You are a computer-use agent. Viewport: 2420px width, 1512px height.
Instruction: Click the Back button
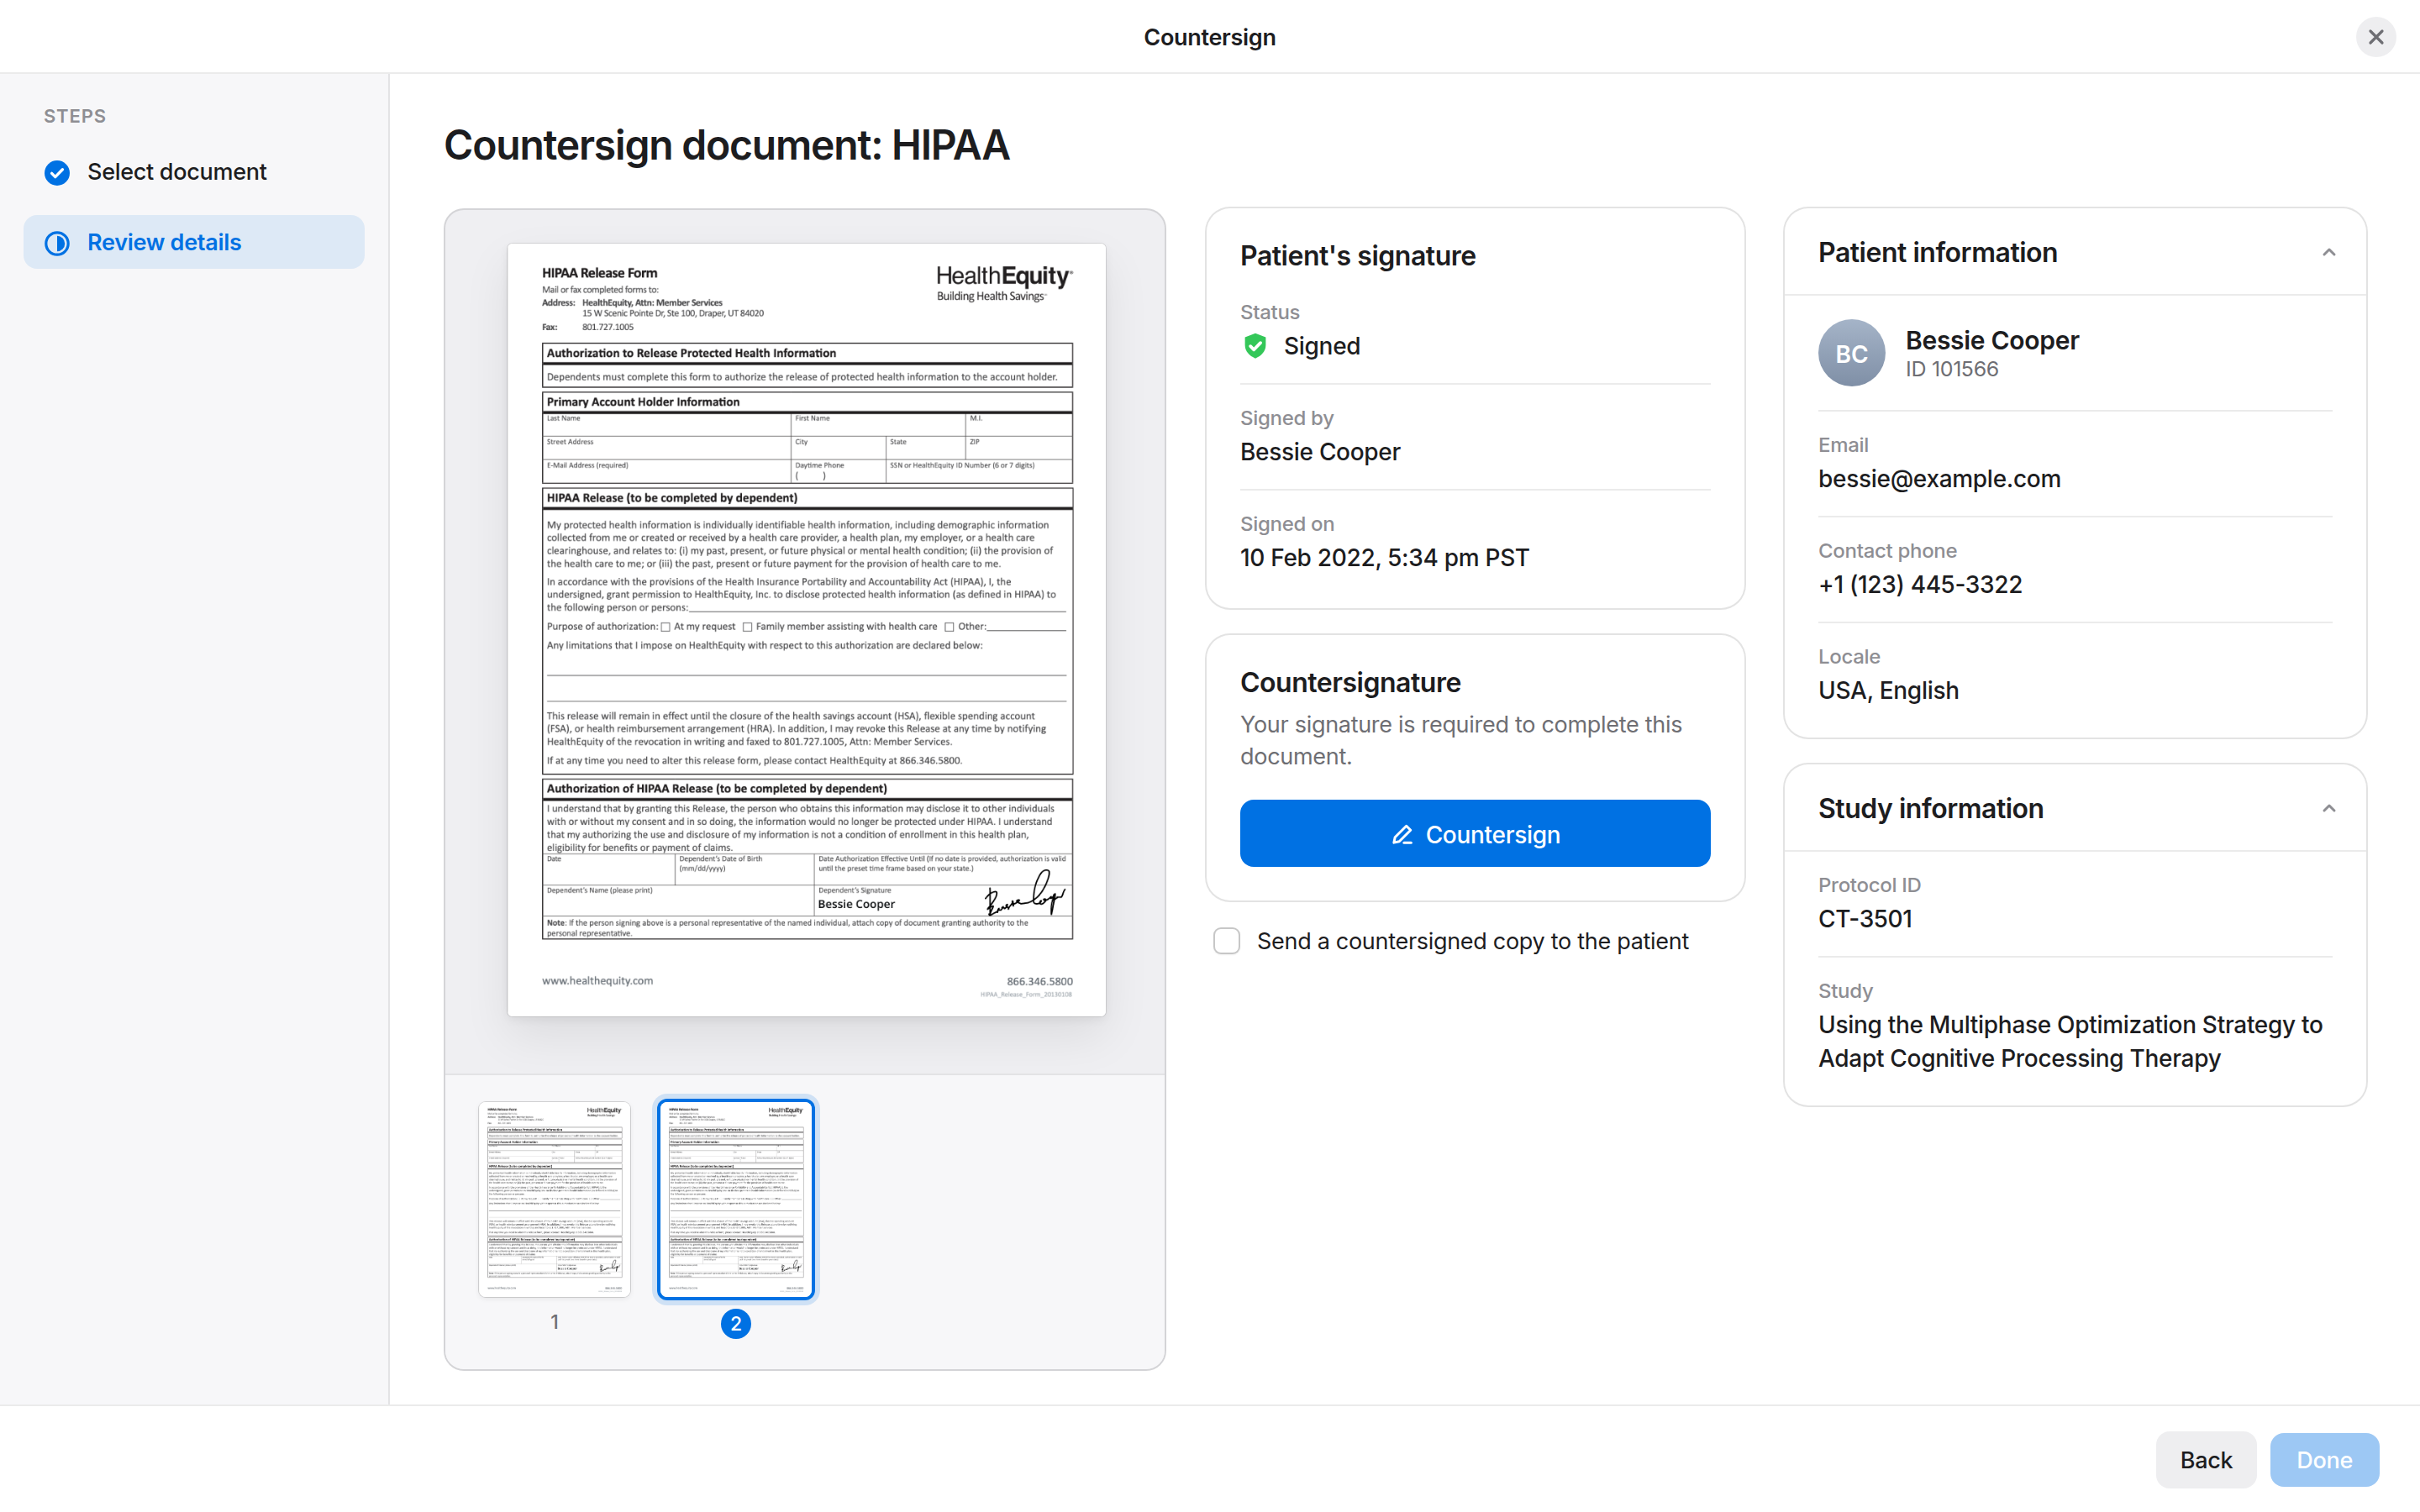click(2205, 1459)
